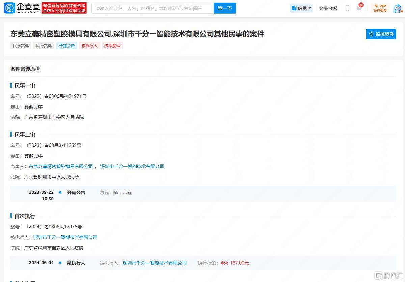Click the 466,187.00元 execution amount

tap(235, 263)
